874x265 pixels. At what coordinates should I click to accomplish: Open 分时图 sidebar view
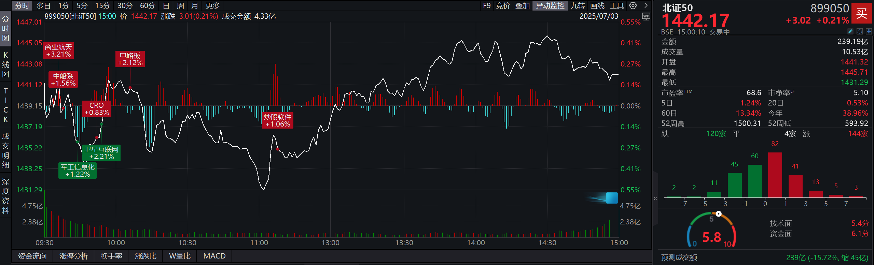(5, 28)
